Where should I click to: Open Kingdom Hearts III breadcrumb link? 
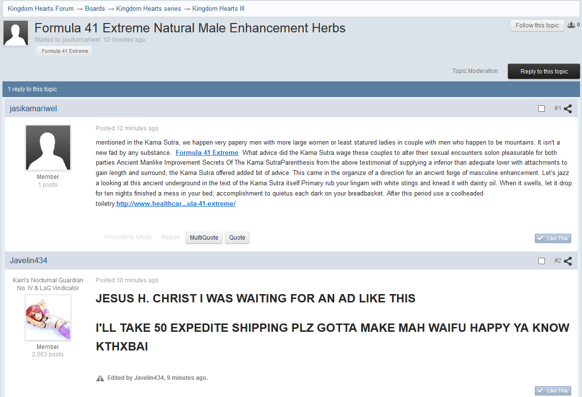tap(218, 9)
